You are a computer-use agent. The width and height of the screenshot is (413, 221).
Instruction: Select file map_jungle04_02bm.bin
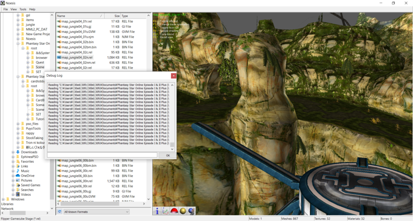coord(79,47)
